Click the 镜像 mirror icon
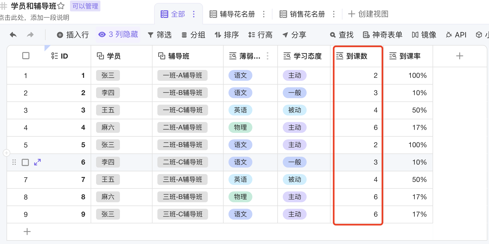 [423, 35]
